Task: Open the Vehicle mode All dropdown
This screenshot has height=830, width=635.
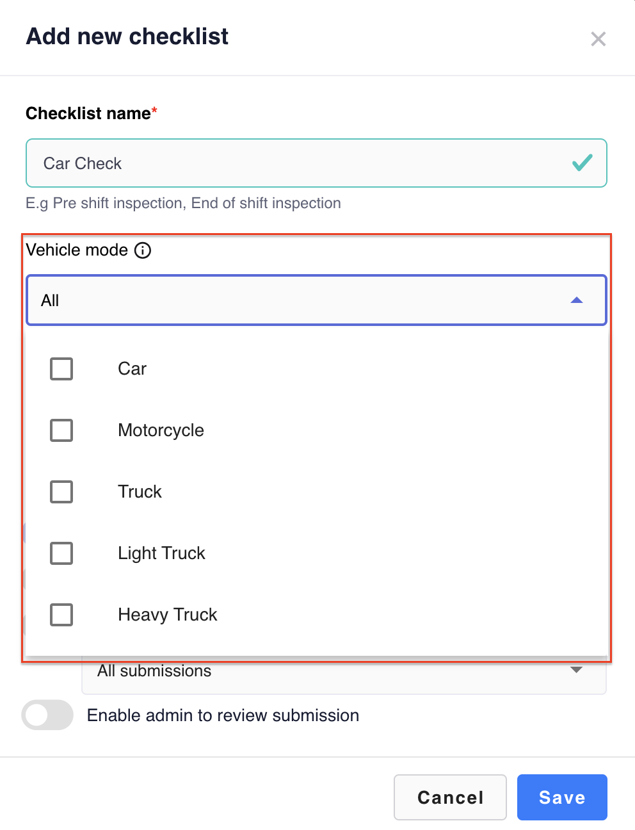Action: click(316, 300)
